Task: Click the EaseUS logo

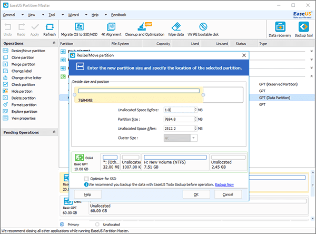Action: 302,15
